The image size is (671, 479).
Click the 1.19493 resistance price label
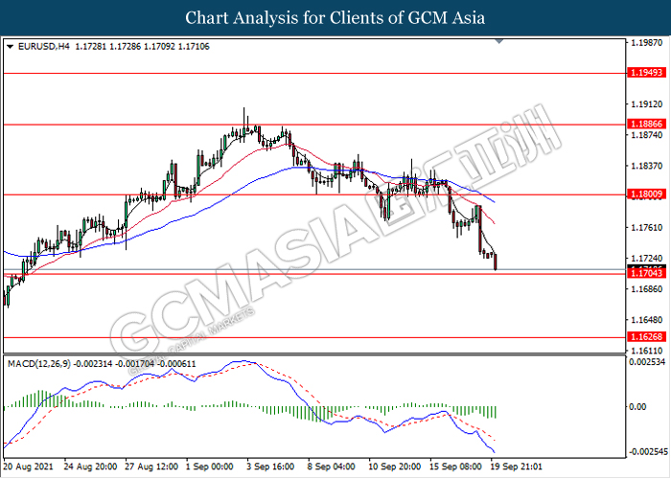pyautogui.click(x=647, y=73)
